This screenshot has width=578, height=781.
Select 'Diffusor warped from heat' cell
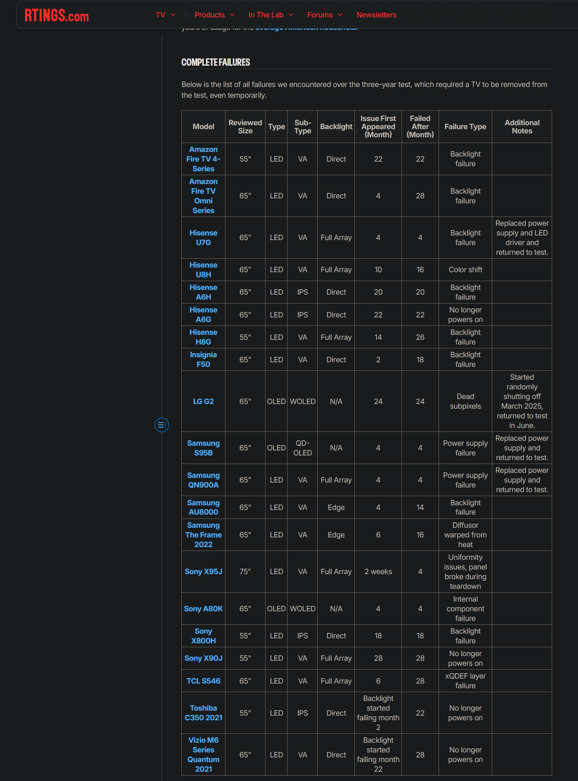coord(465,535)
